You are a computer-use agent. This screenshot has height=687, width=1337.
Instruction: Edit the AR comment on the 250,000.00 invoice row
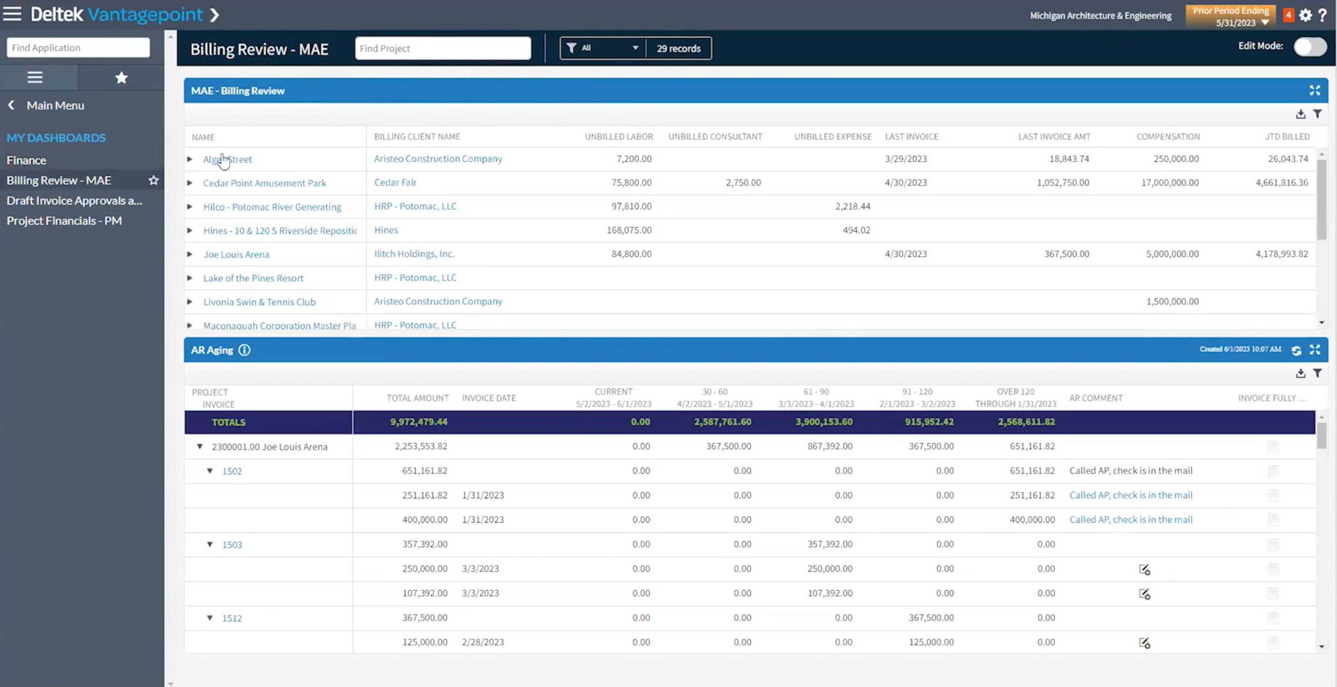click(x=1145, y=569)
